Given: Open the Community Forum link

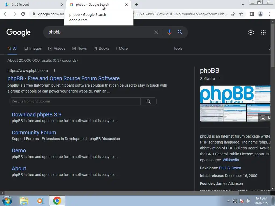Looking at the screenshot, I should (x=34, y=133).
